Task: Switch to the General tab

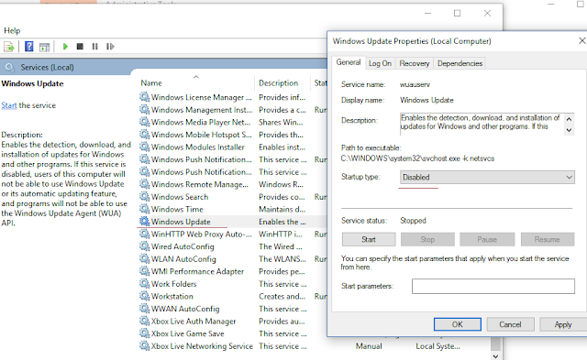Action: pyautogui.click(x=349, y=62)
